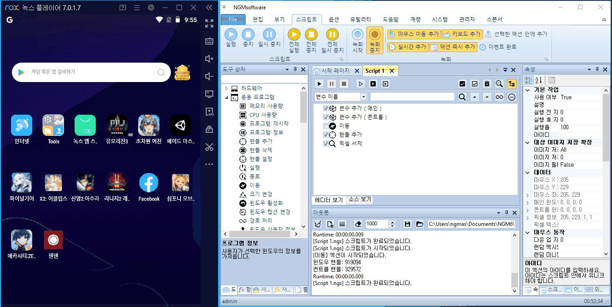Click zoom-out magnifier icon in editor
The image size is (612, 307).
pos(499,84)
